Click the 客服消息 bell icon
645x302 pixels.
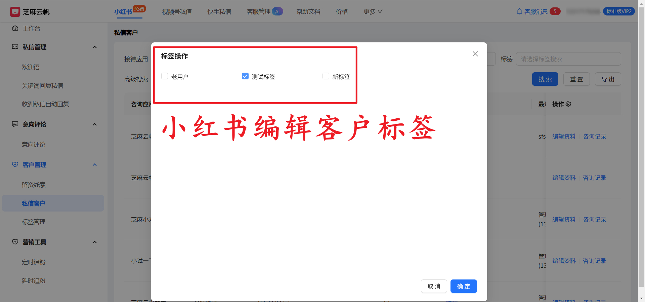click(x=519, y=11)
